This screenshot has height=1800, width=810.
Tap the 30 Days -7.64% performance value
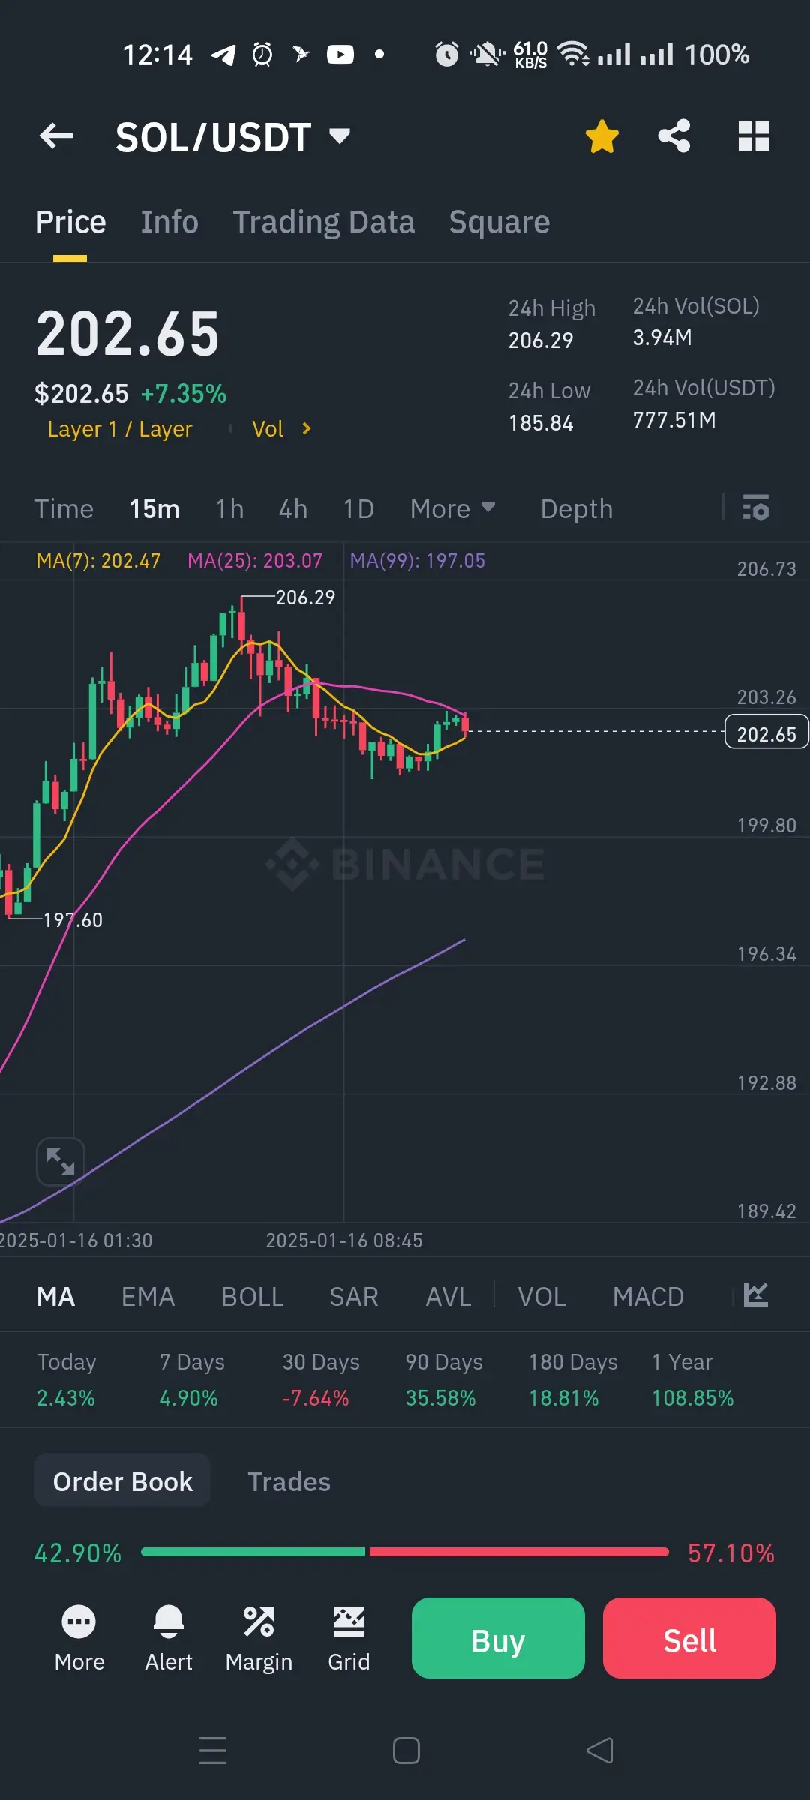pyautogui.click(x=316, y=1398)
